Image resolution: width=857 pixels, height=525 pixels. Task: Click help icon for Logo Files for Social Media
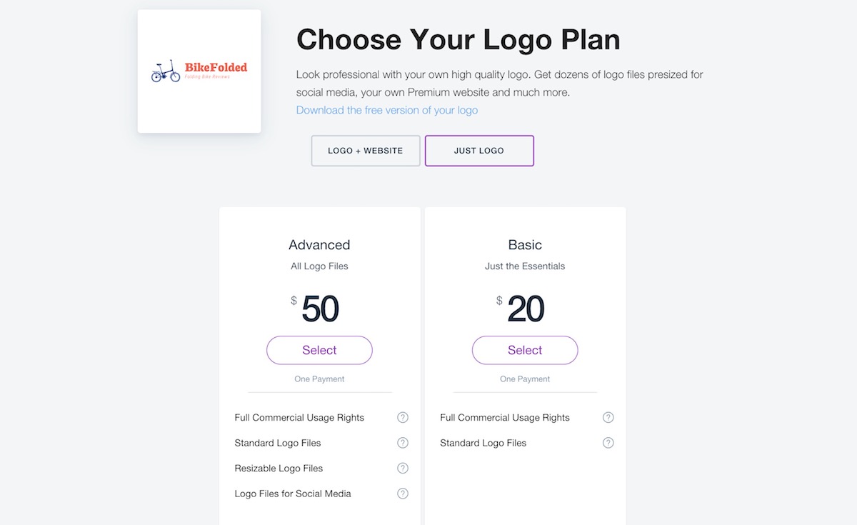point(403,494)
